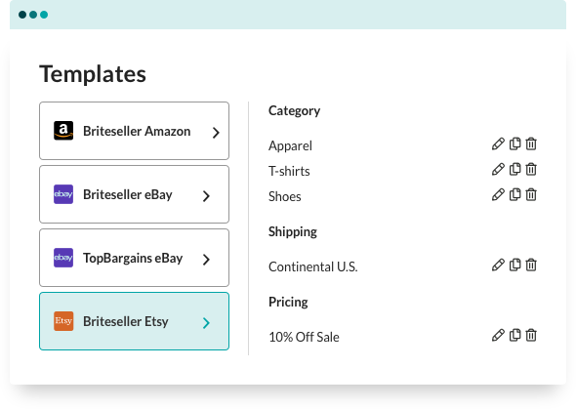Delete the Apparel category template
Screen dimensions: 576x409
[531, 143]
